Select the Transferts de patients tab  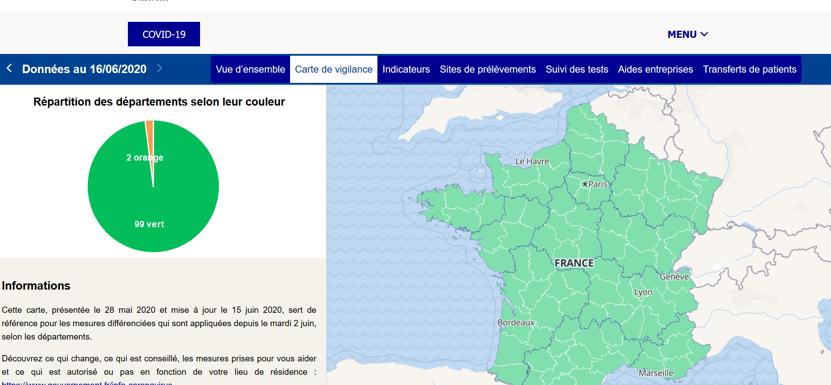click(749, 70)
